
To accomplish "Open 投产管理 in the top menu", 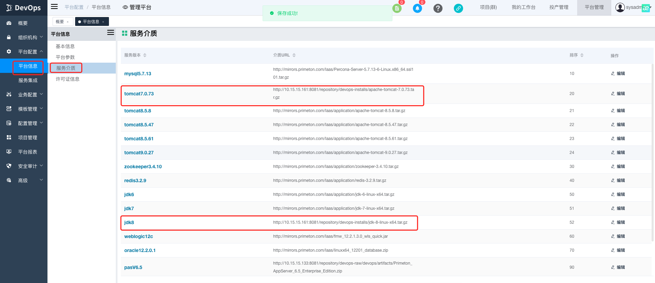I will click(x=559, y=7).
